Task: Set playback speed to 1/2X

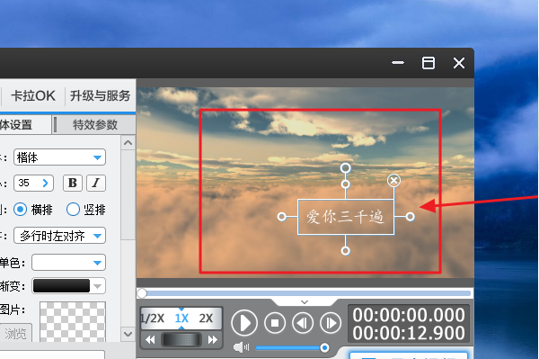Action: (x=153, y=319)
